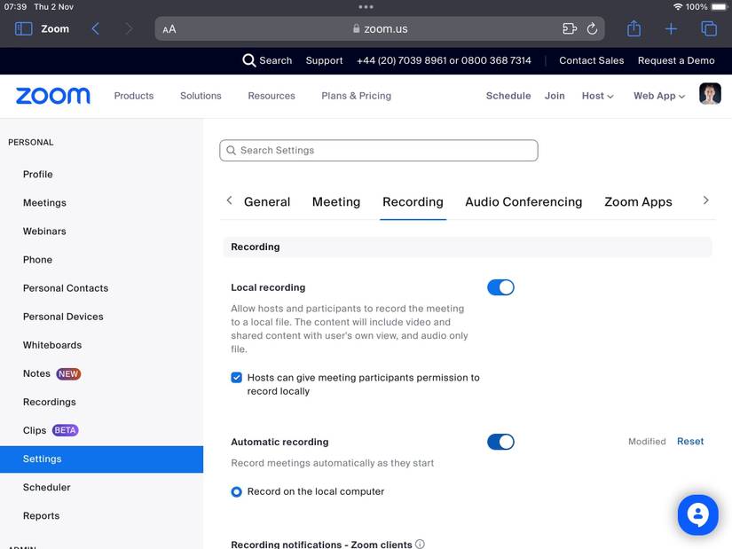This screenshot has height=549, width=732.
Task: Click Reset link for Automatic recording
Action: pos(690,442)
